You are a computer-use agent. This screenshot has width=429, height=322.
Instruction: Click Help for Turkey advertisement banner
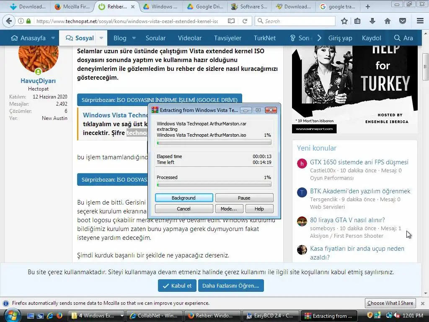pyautogui.click(x=354, y=90)
